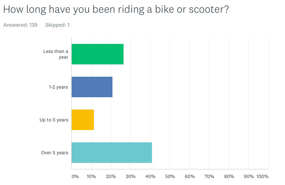Select the 'Over 5 years' label
Image resolution: width=285 pixels, height=185 pixels.
[55, 153]
